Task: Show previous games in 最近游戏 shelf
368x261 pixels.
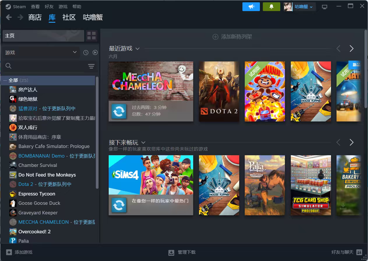Action: 338,49
